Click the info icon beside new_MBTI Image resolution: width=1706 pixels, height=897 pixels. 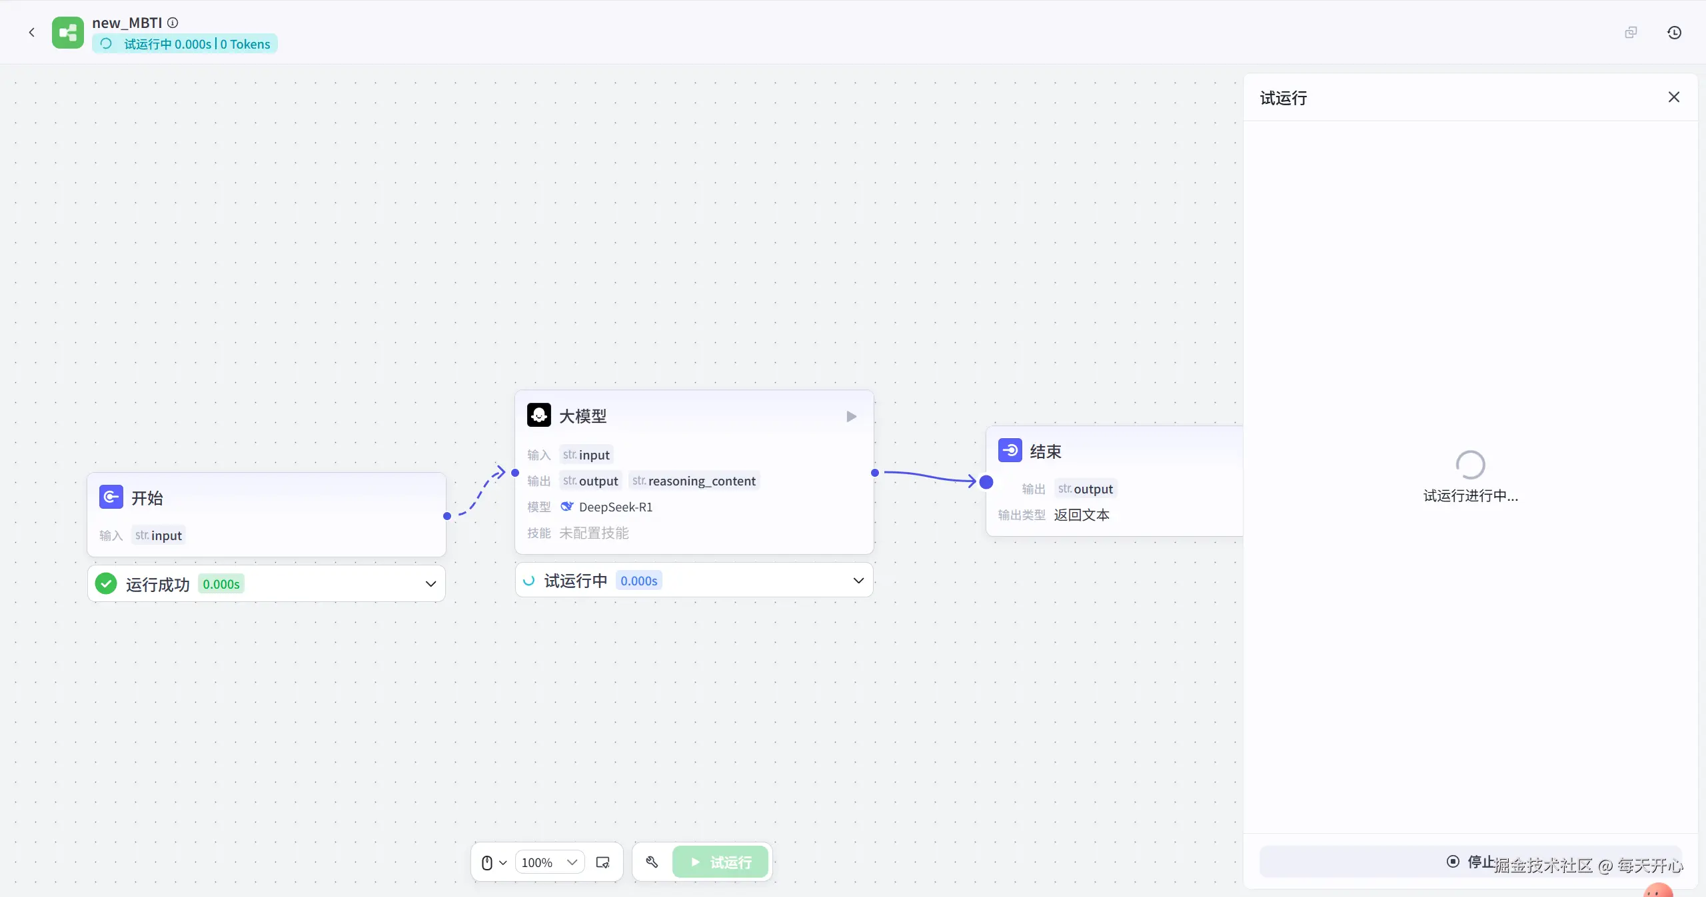pos(173,23)
